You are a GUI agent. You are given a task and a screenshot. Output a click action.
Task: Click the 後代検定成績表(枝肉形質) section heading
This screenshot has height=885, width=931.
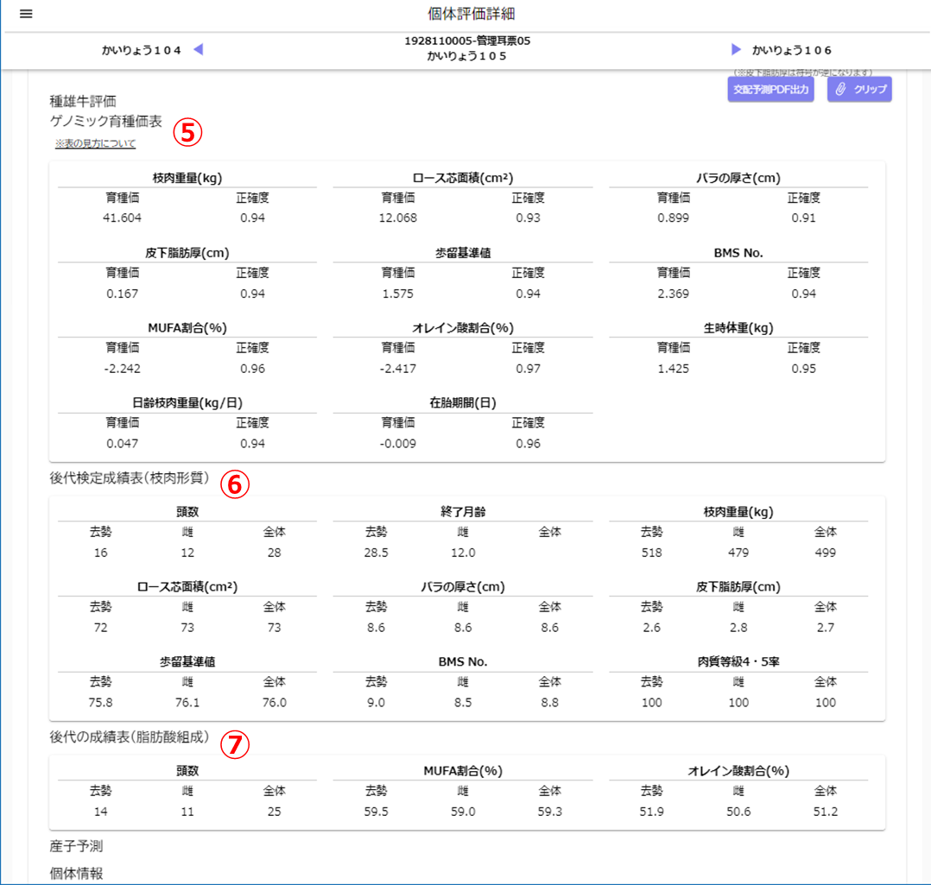pyautogui.click(x=130, y=484)
